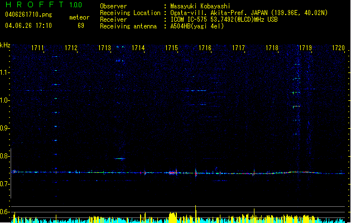The width and height of the screenshot is (351, 223).
Task: Click time marker 1712
Action: [x=71, y=48]
